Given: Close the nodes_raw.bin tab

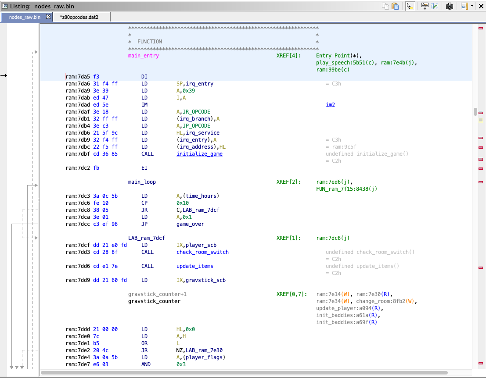Looking at the screenshot, I should click(48, 17).
